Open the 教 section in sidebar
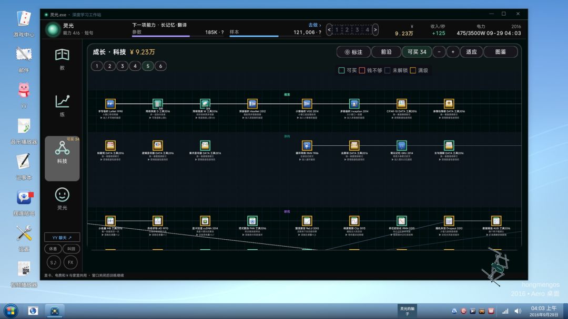The height and width of the screenshot is (319, 568). [x=62, y=59]
